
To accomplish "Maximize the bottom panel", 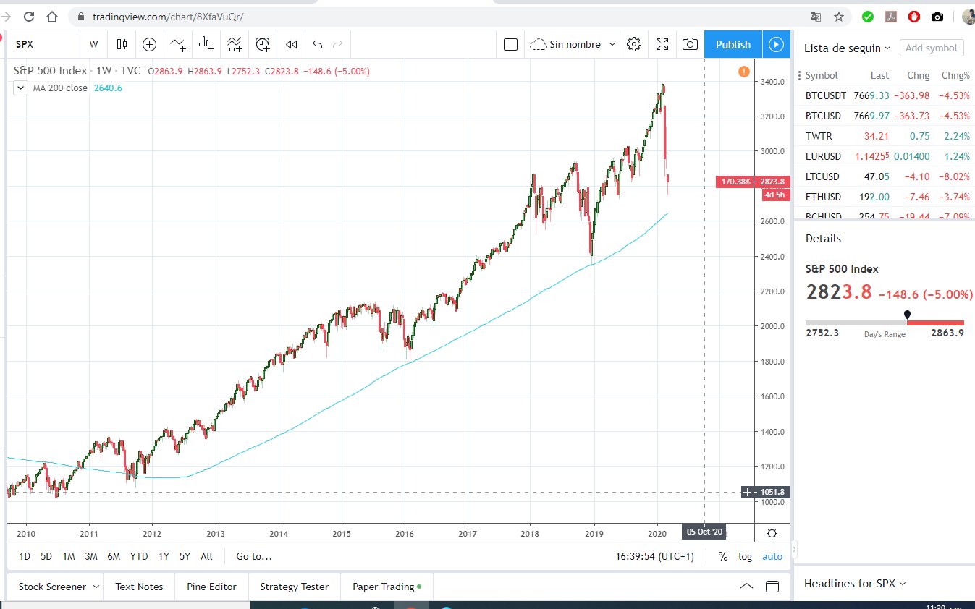I will point(773,586).
